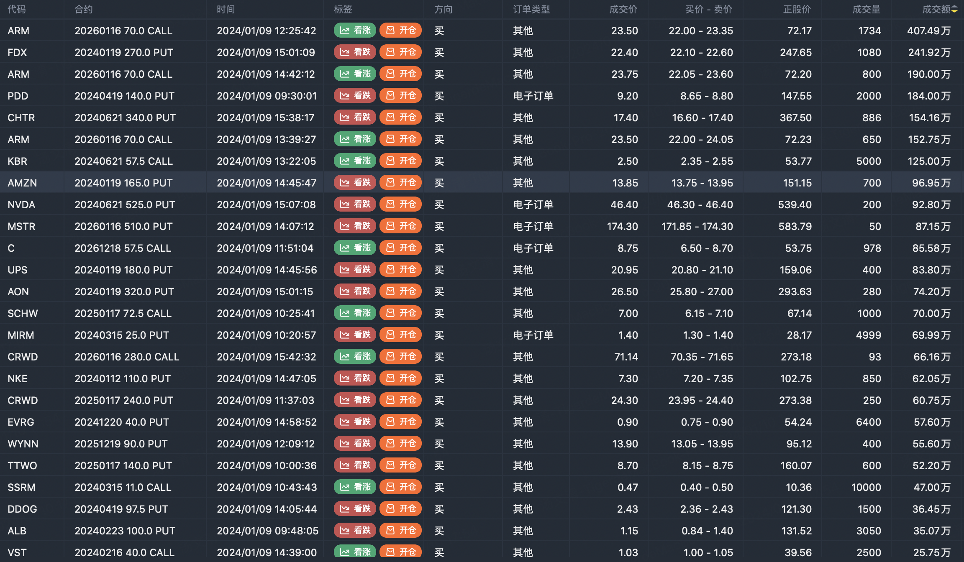964x562 pixels.
Task: Sort by the 成交量 column header
Action: [866, 10]
